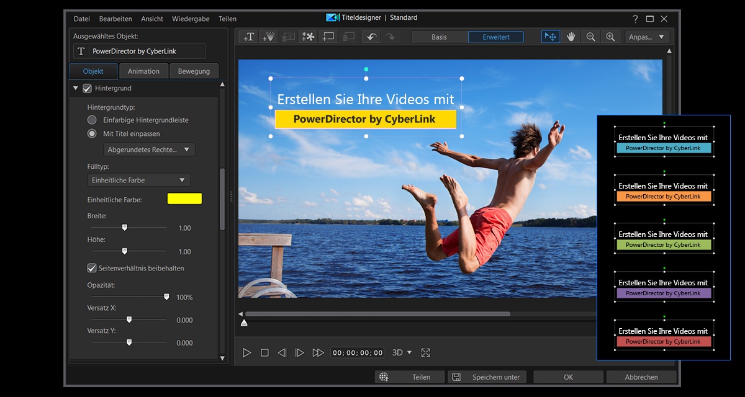Click the Versatz Y slider handle
The height and width of the screenshot is (397, 745).
[x=129, y=342]
